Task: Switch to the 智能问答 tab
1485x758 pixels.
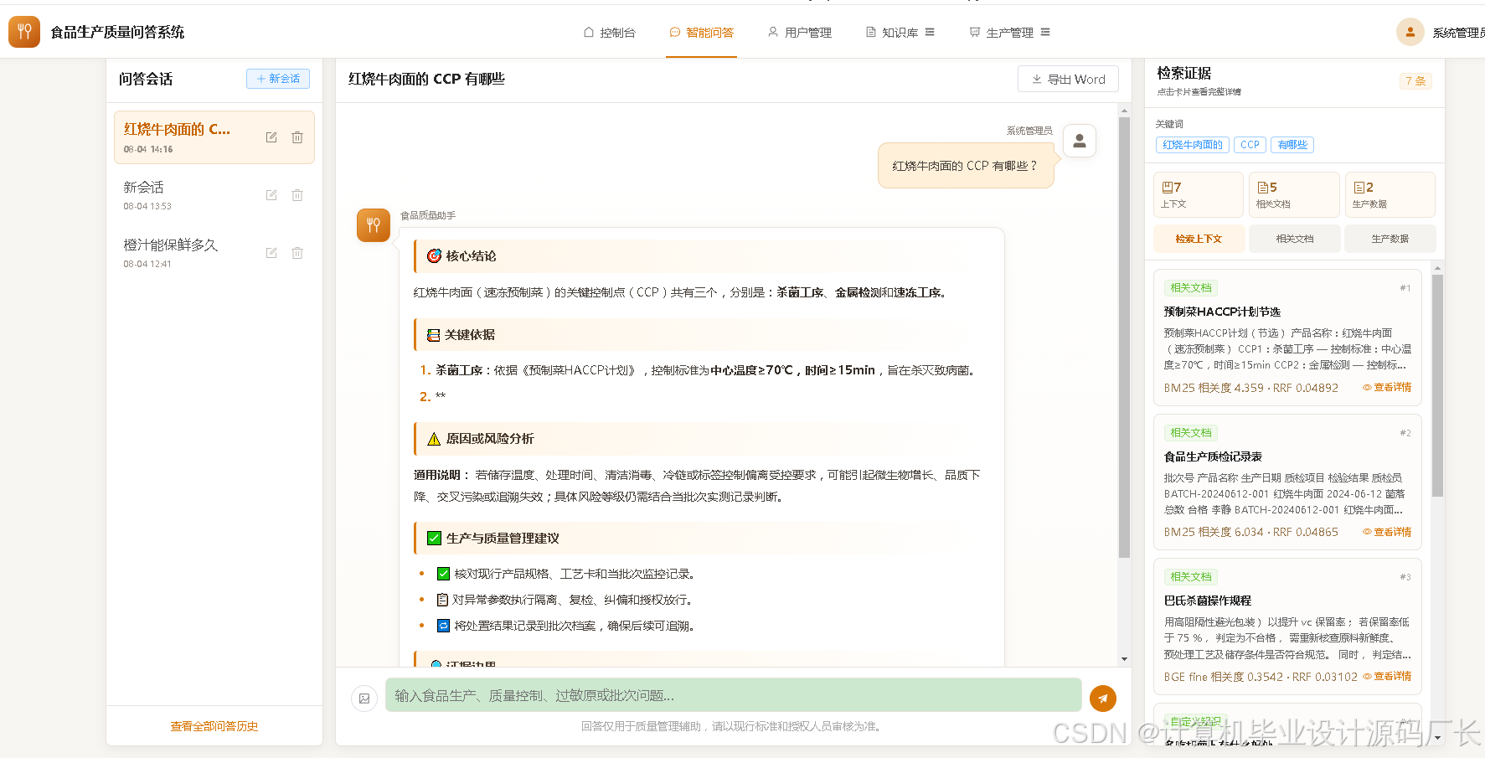Action: [701, 33]
